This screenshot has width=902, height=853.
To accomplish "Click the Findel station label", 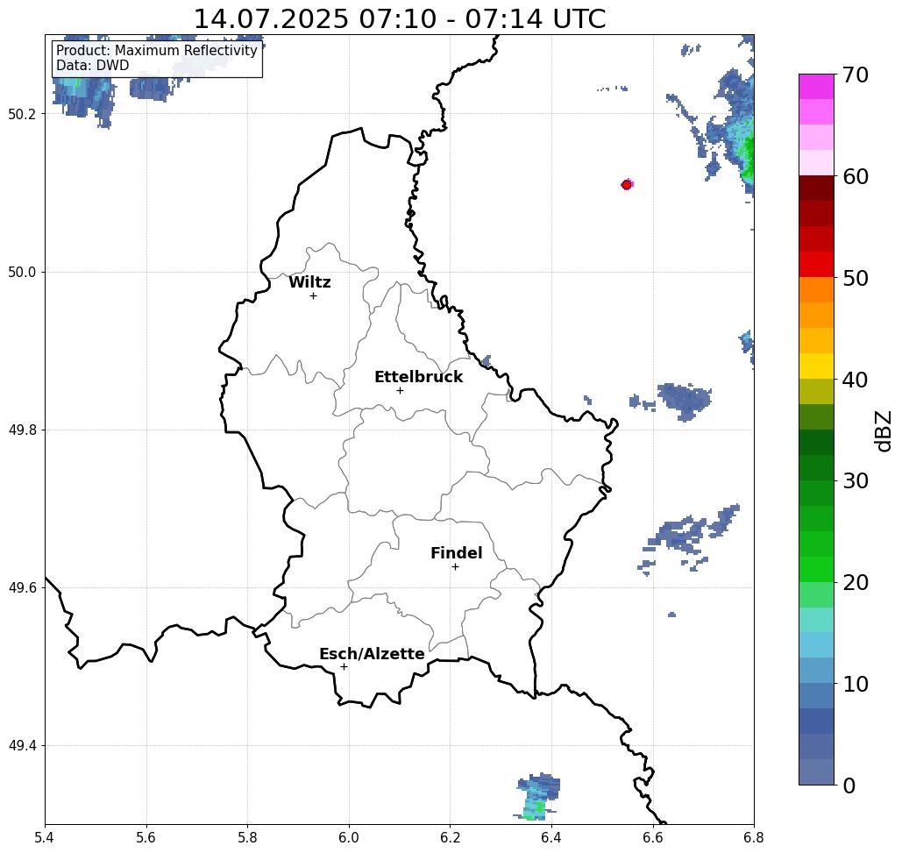I will 456,553.
